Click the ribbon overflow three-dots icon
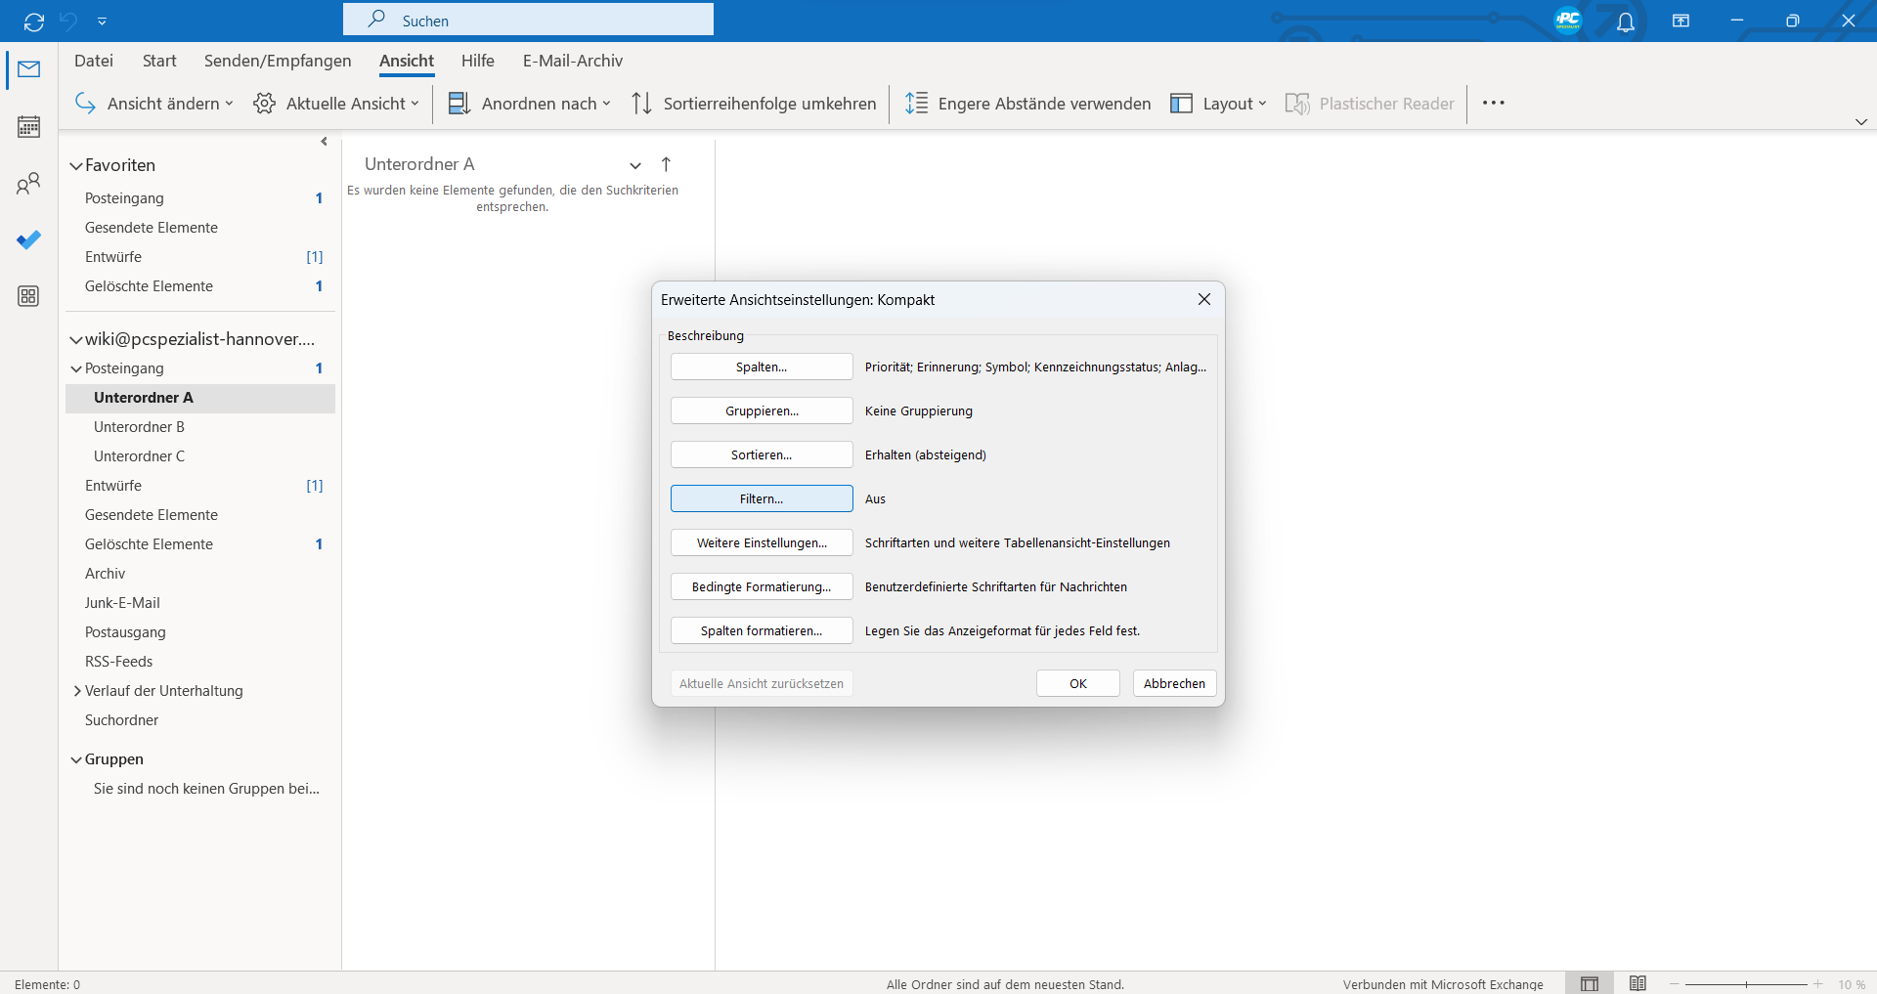 [1493, 104]
